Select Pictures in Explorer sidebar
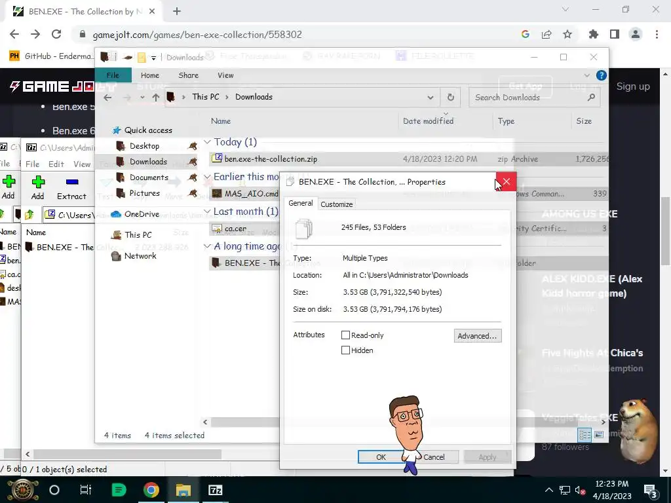 pos(144,193)
